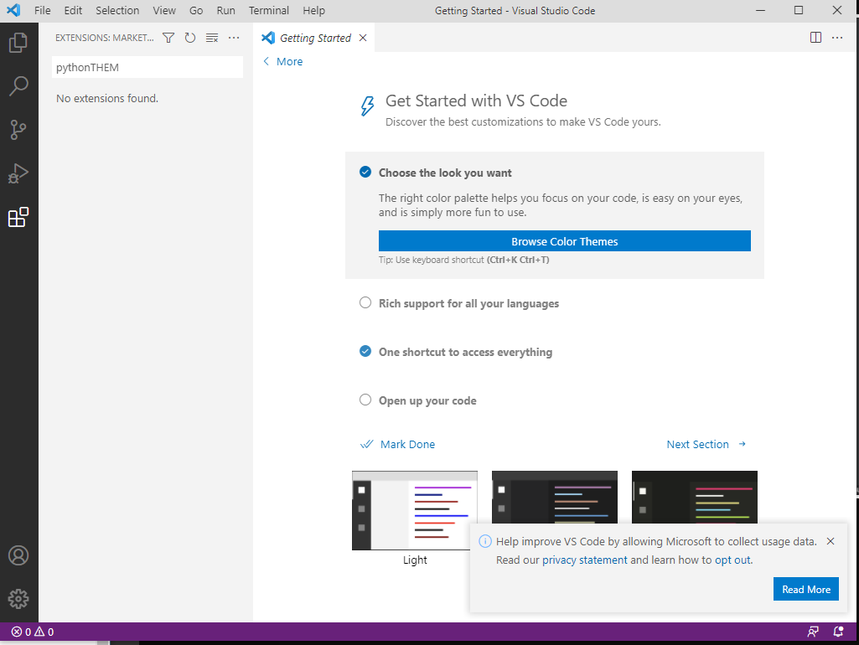The height and width of the screenshot is (645, 859).
Task: Open the Terminal menu
Action: [x=268, y=10]
